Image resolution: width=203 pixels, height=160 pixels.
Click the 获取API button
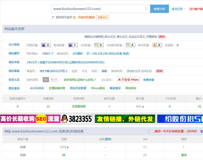102,17
